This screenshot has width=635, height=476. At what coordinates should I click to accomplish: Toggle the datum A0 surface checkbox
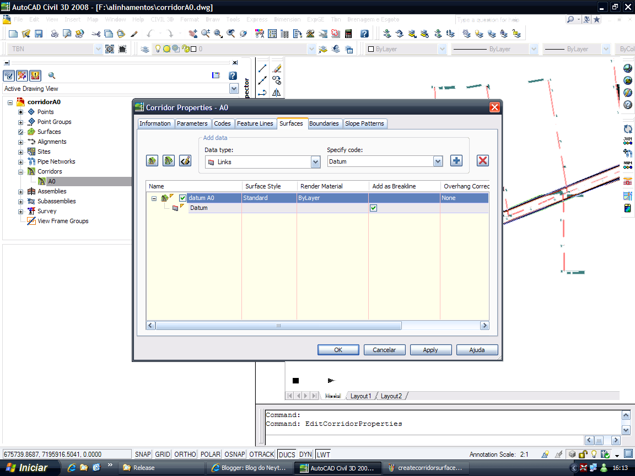182,198
